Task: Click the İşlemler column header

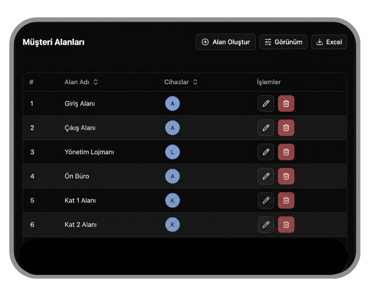Action: [269, 82]
